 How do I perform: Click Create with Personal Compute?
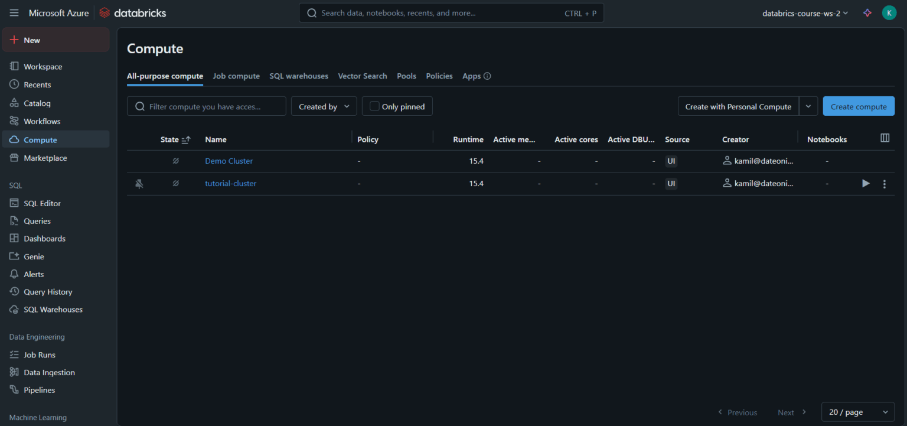[x=738, y=106]
